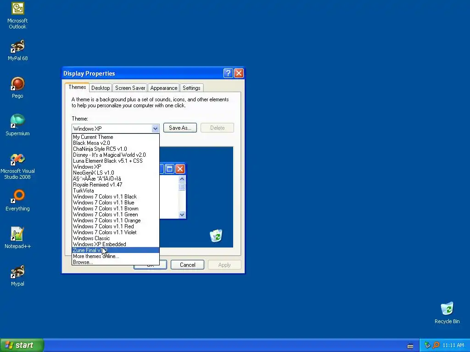Image resolution: width=470 pixels, height=352 pixels.
Task: Select the MyPal 68 desktop shortcut
Action: (17, 50)
